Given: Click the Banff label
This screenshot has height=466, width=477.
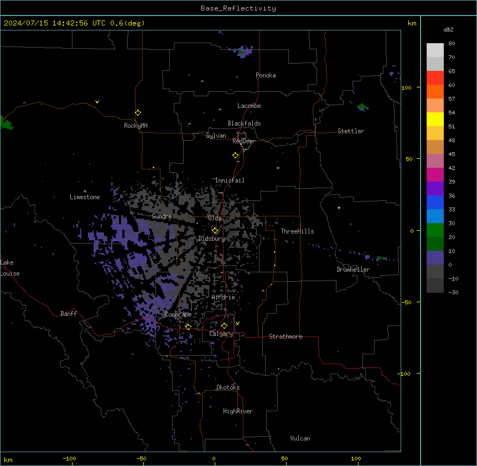Looking at the screenshot, I should (69, 314).
